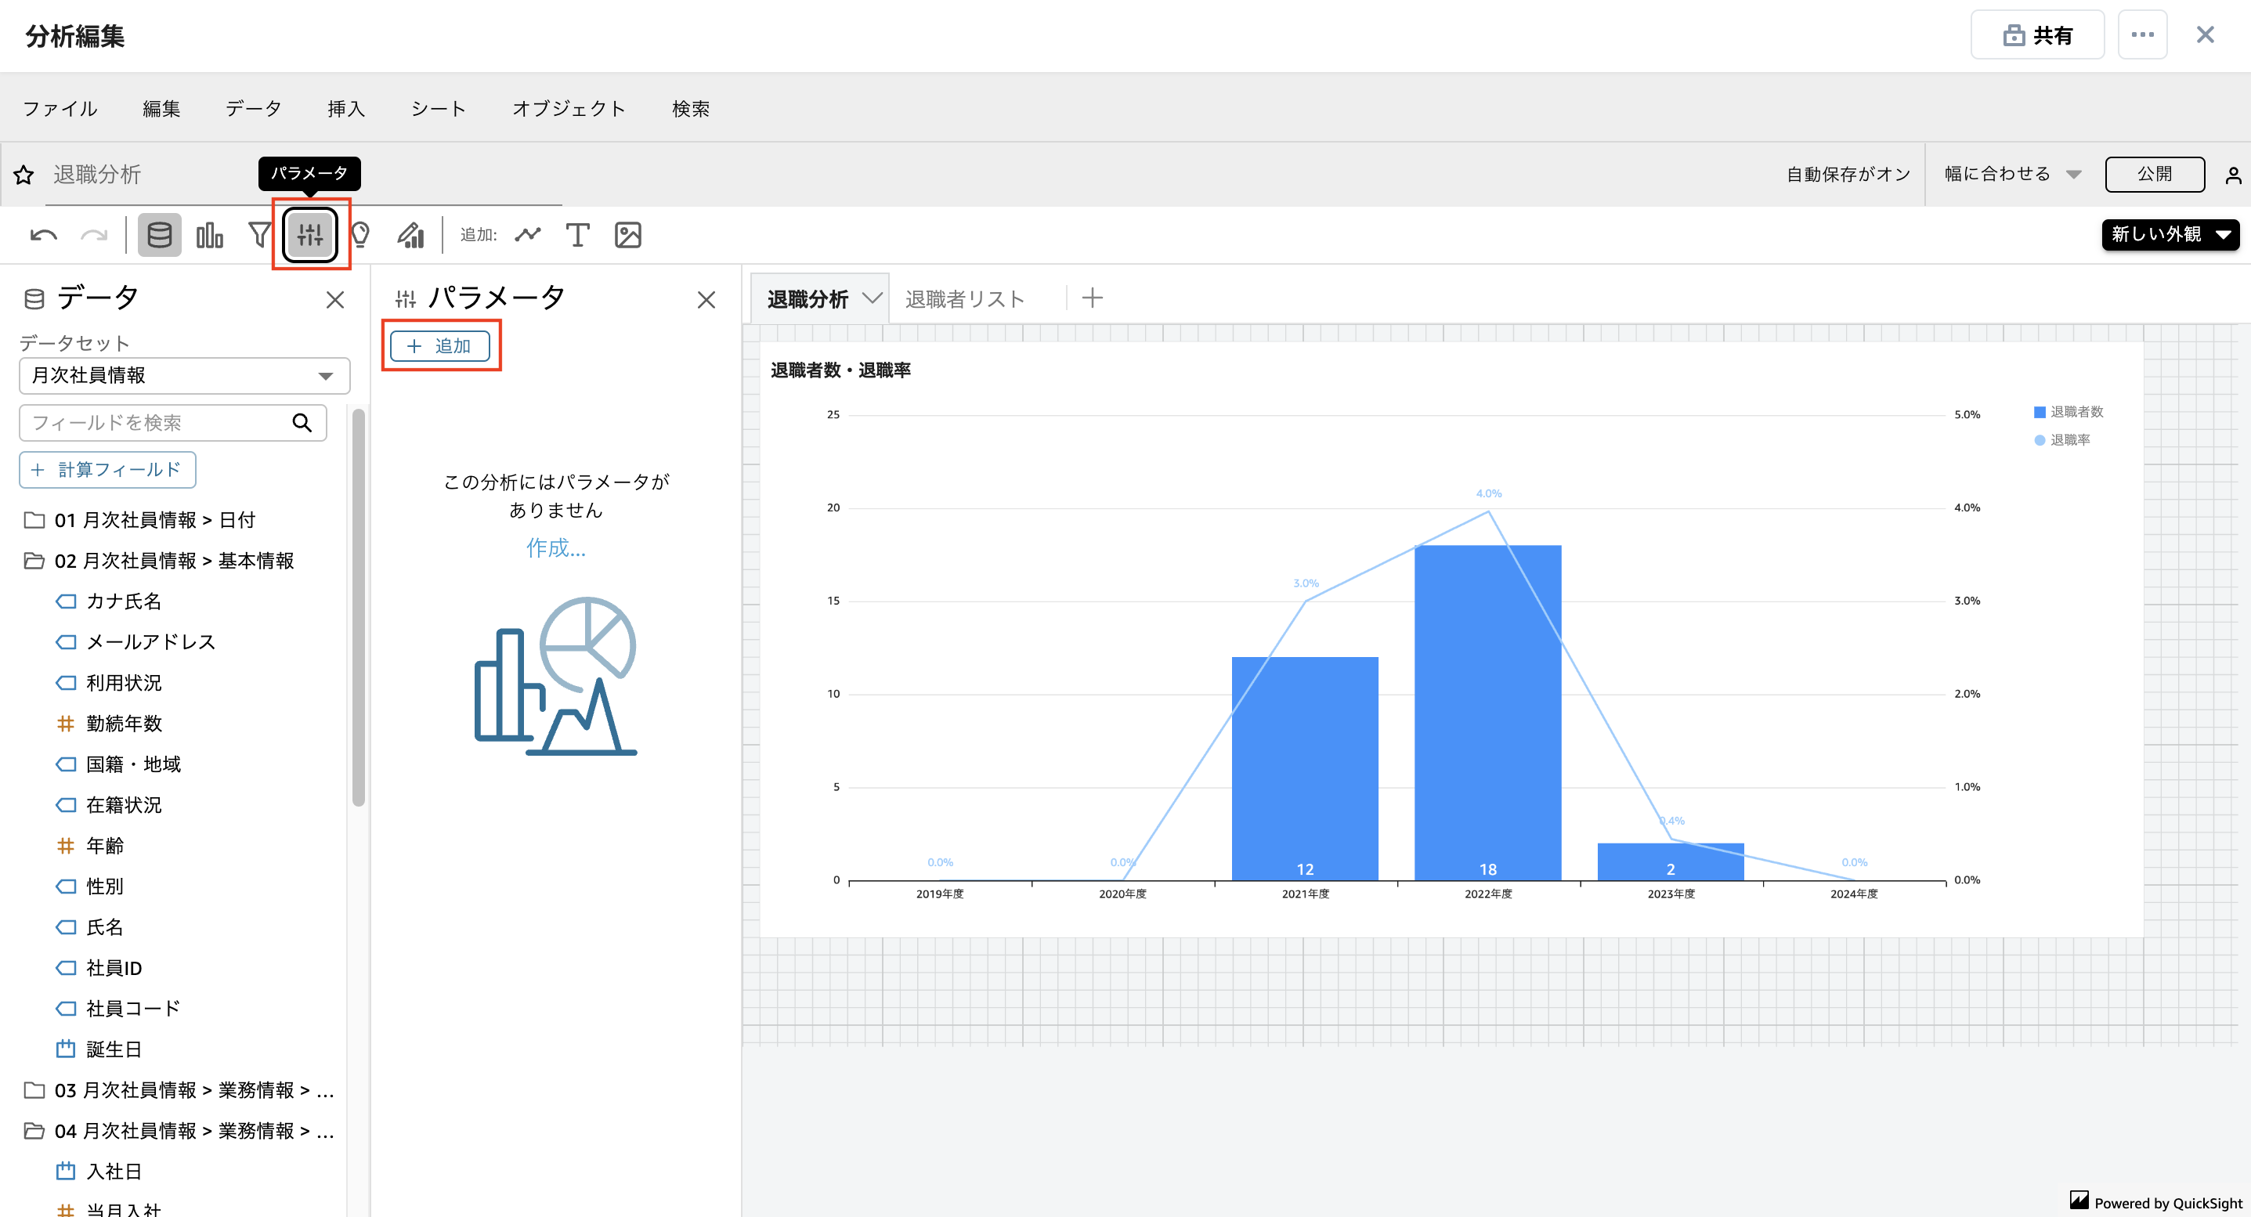
Task: Open the 挿入 menu
Action: click(345, 108)
